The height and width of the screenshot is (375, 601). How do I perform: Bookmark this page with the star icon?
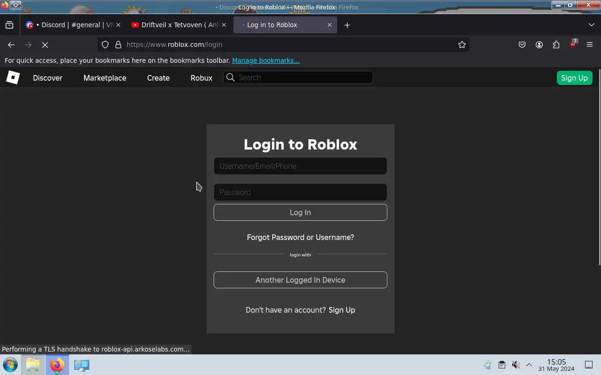click(x=462, y=45)
